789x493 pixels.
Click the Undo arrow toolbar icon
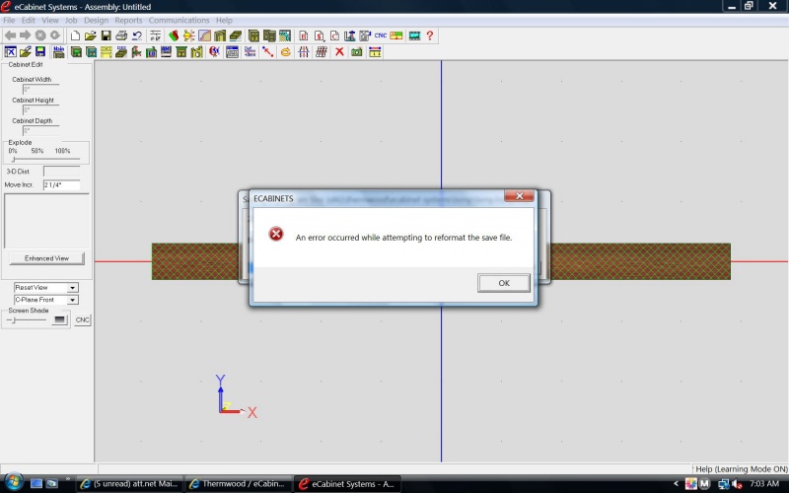tap(137, 35)
